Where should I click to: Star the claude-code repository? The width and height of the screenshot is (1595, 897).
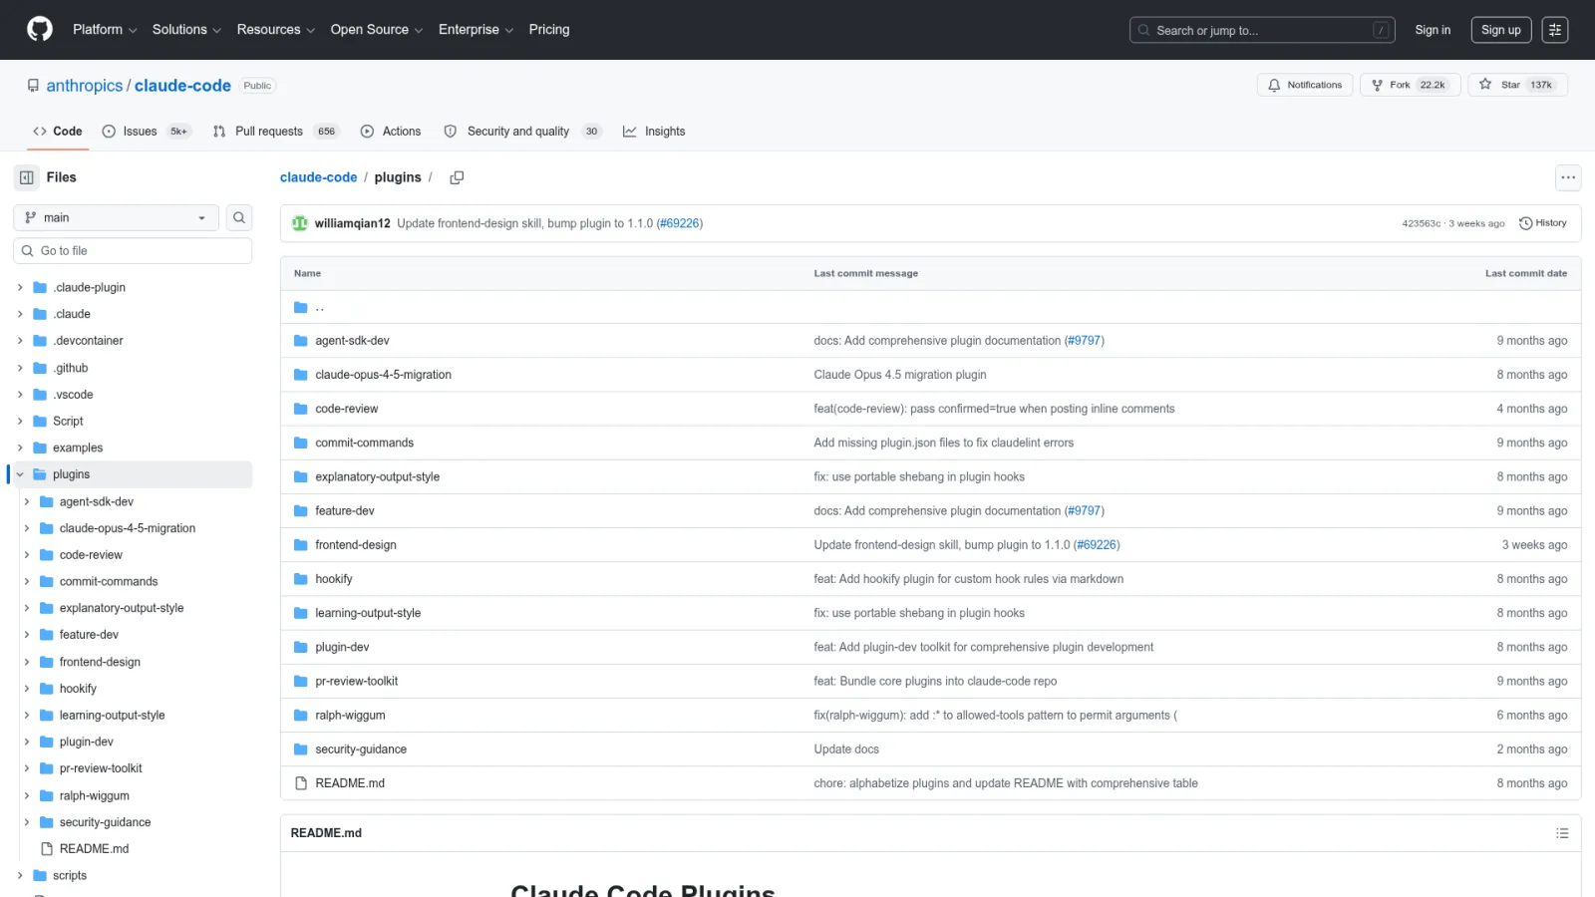1517,85
